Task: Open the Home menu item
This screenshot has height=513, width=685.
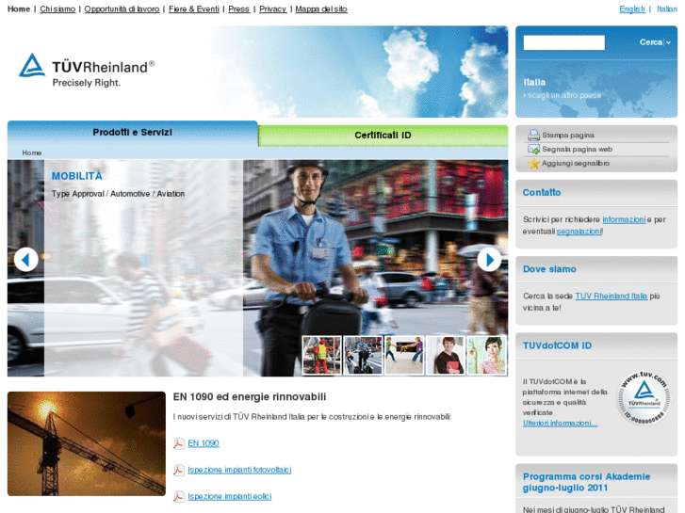Action: 19,8
